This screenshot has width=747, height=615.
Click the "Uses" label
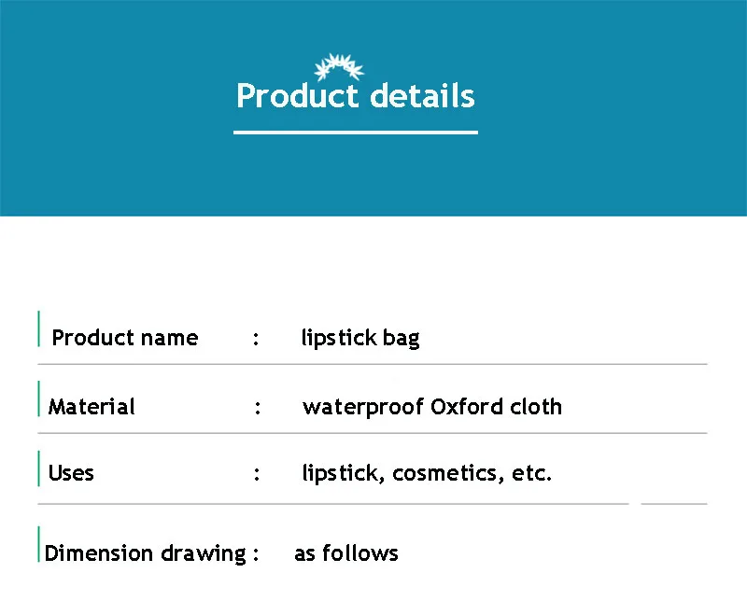click(71, 473)
